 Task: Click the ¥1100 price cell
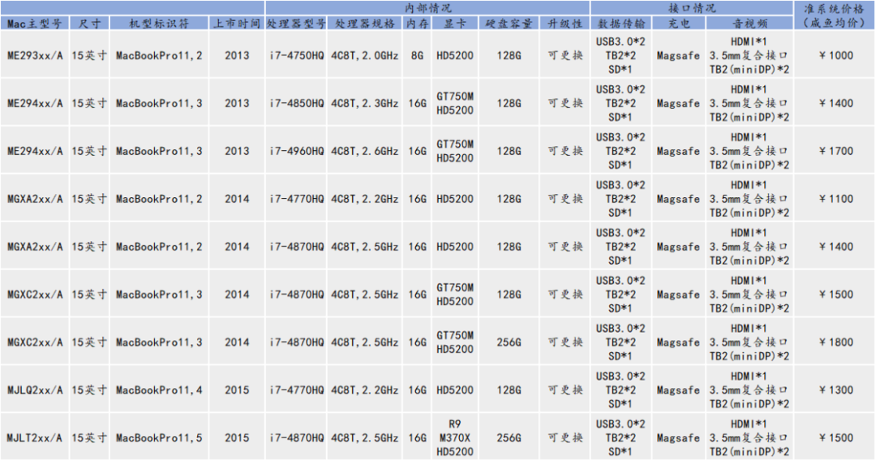point(835,198)
